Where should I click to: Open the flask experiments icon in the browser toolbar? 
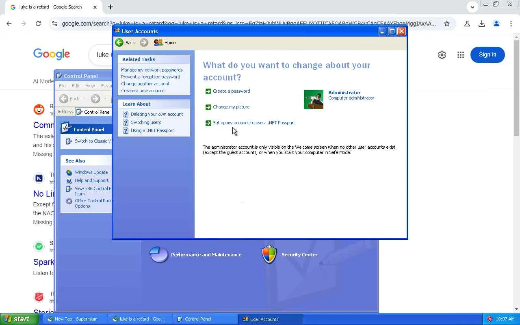click(x=467, y=24)
